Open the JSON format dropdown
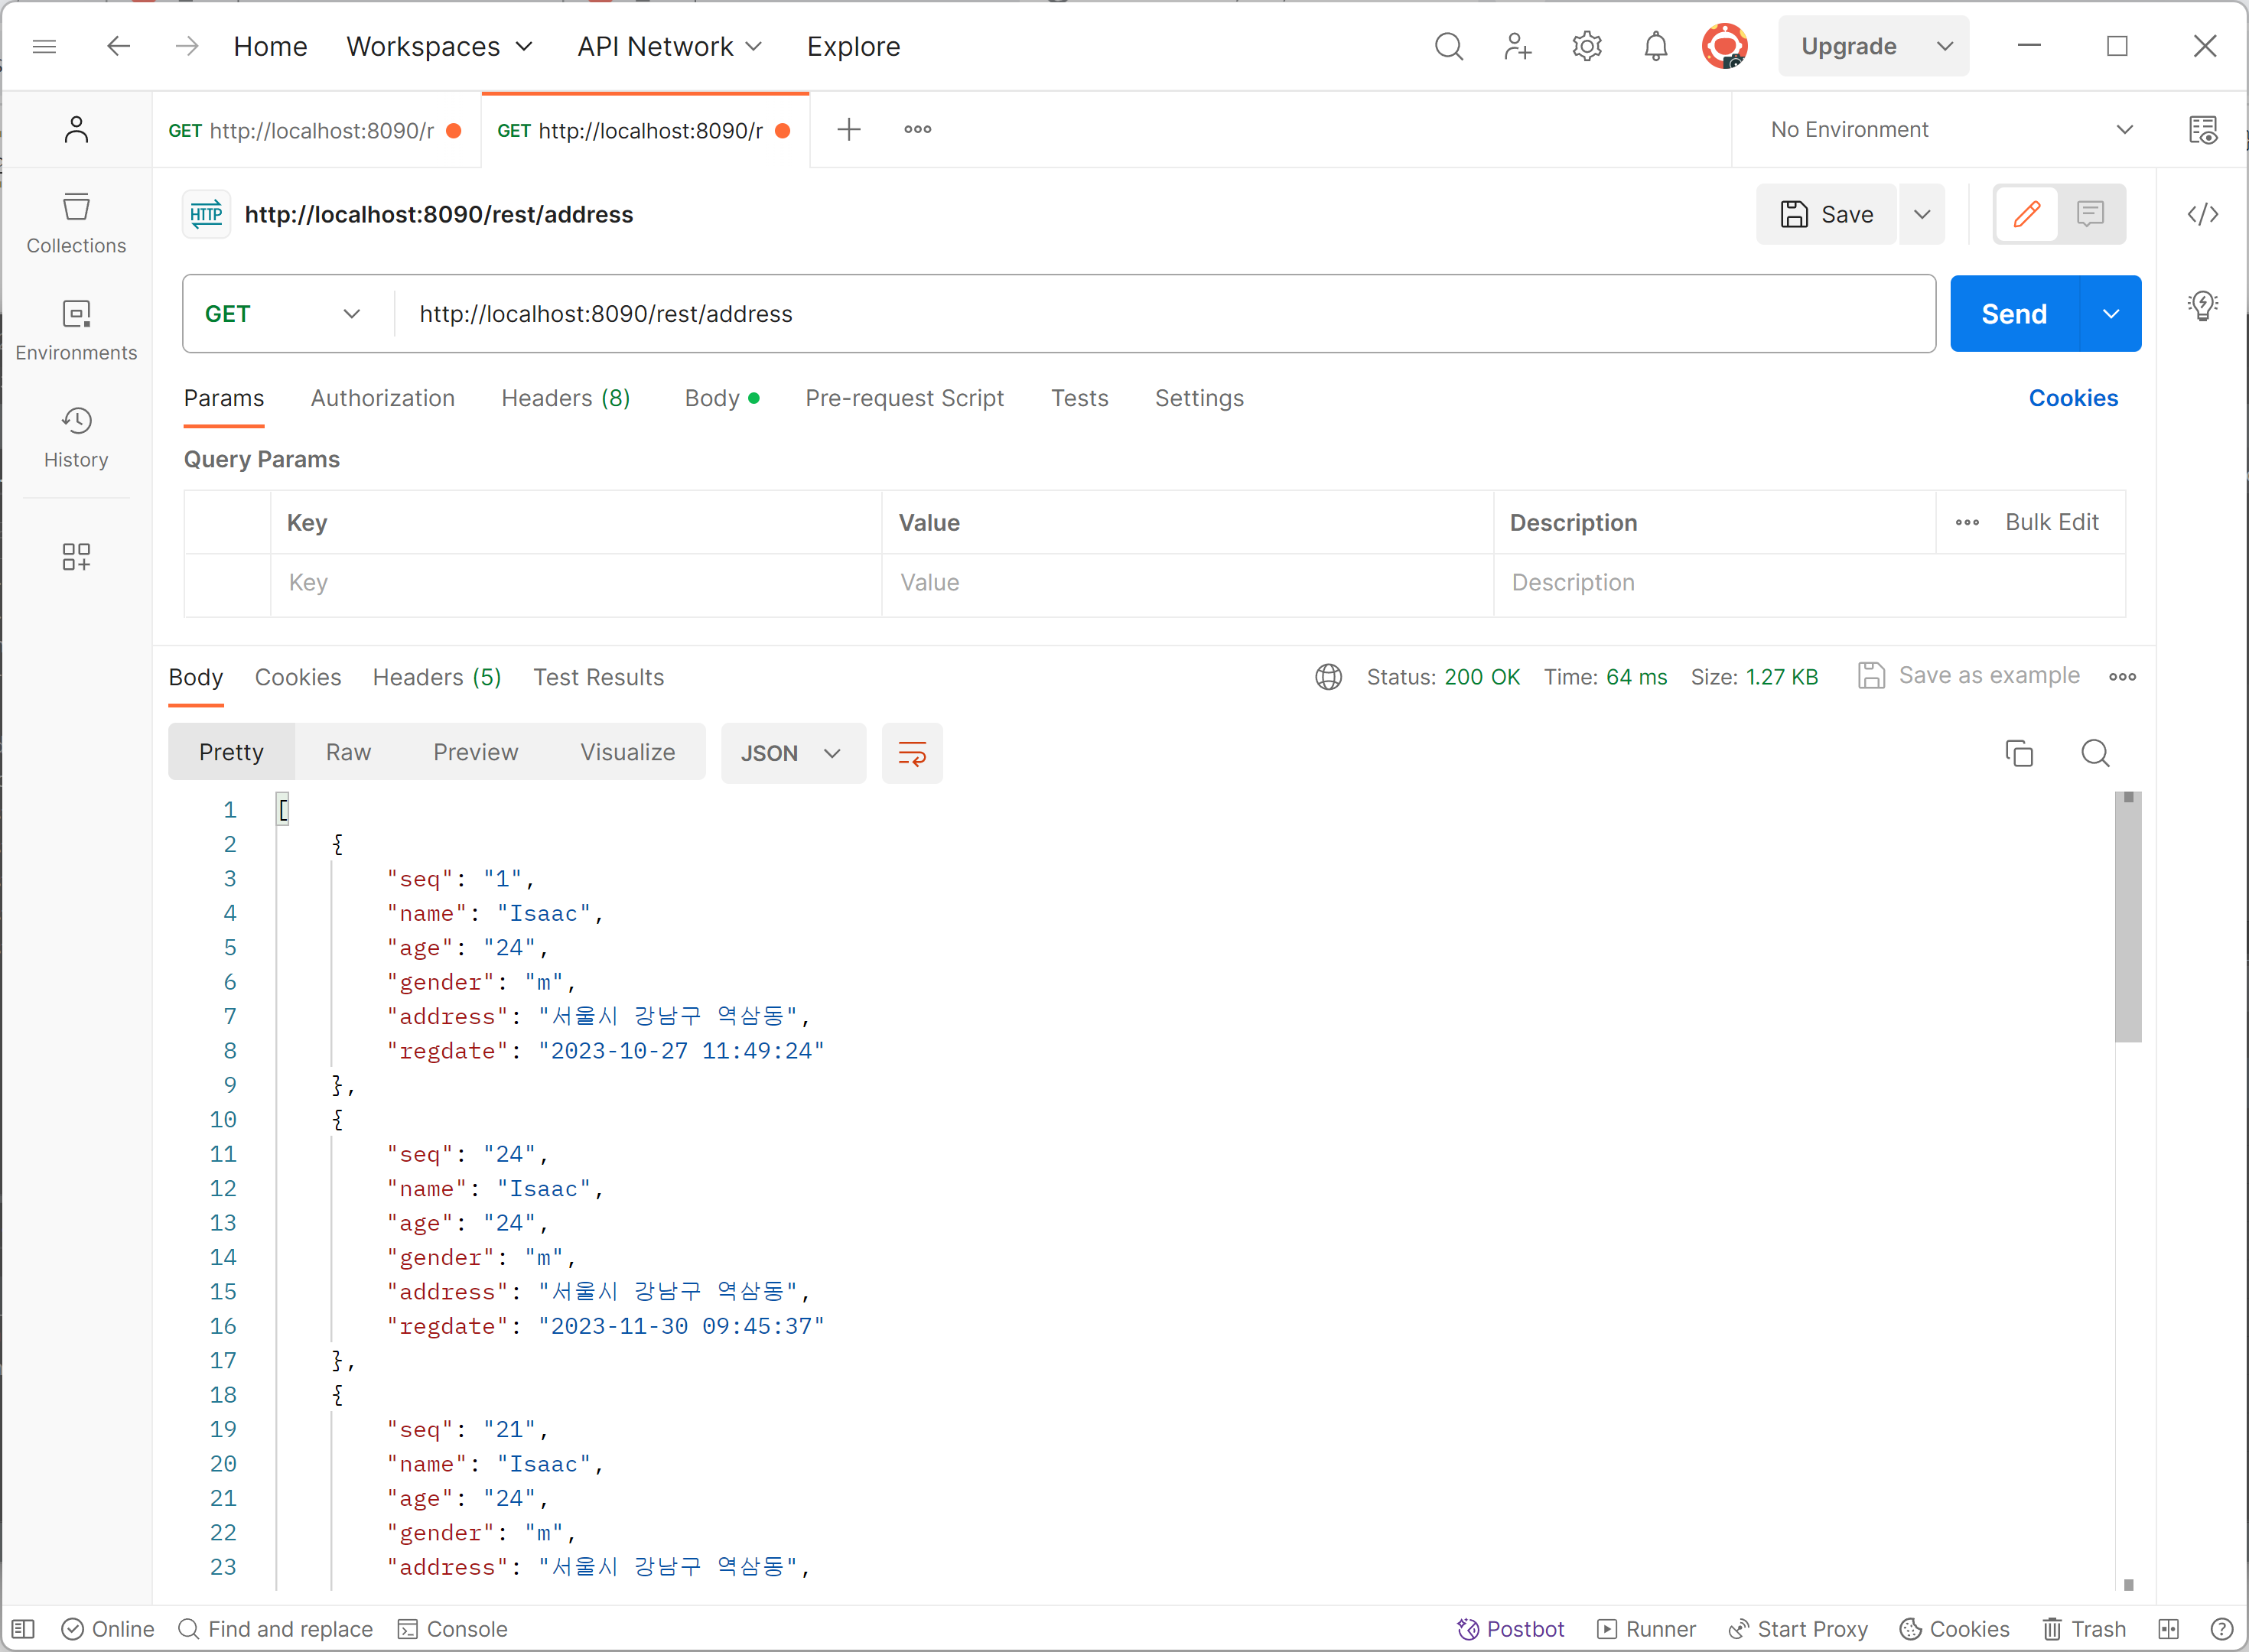2249x1652 pixels. (x=791, y=753)
